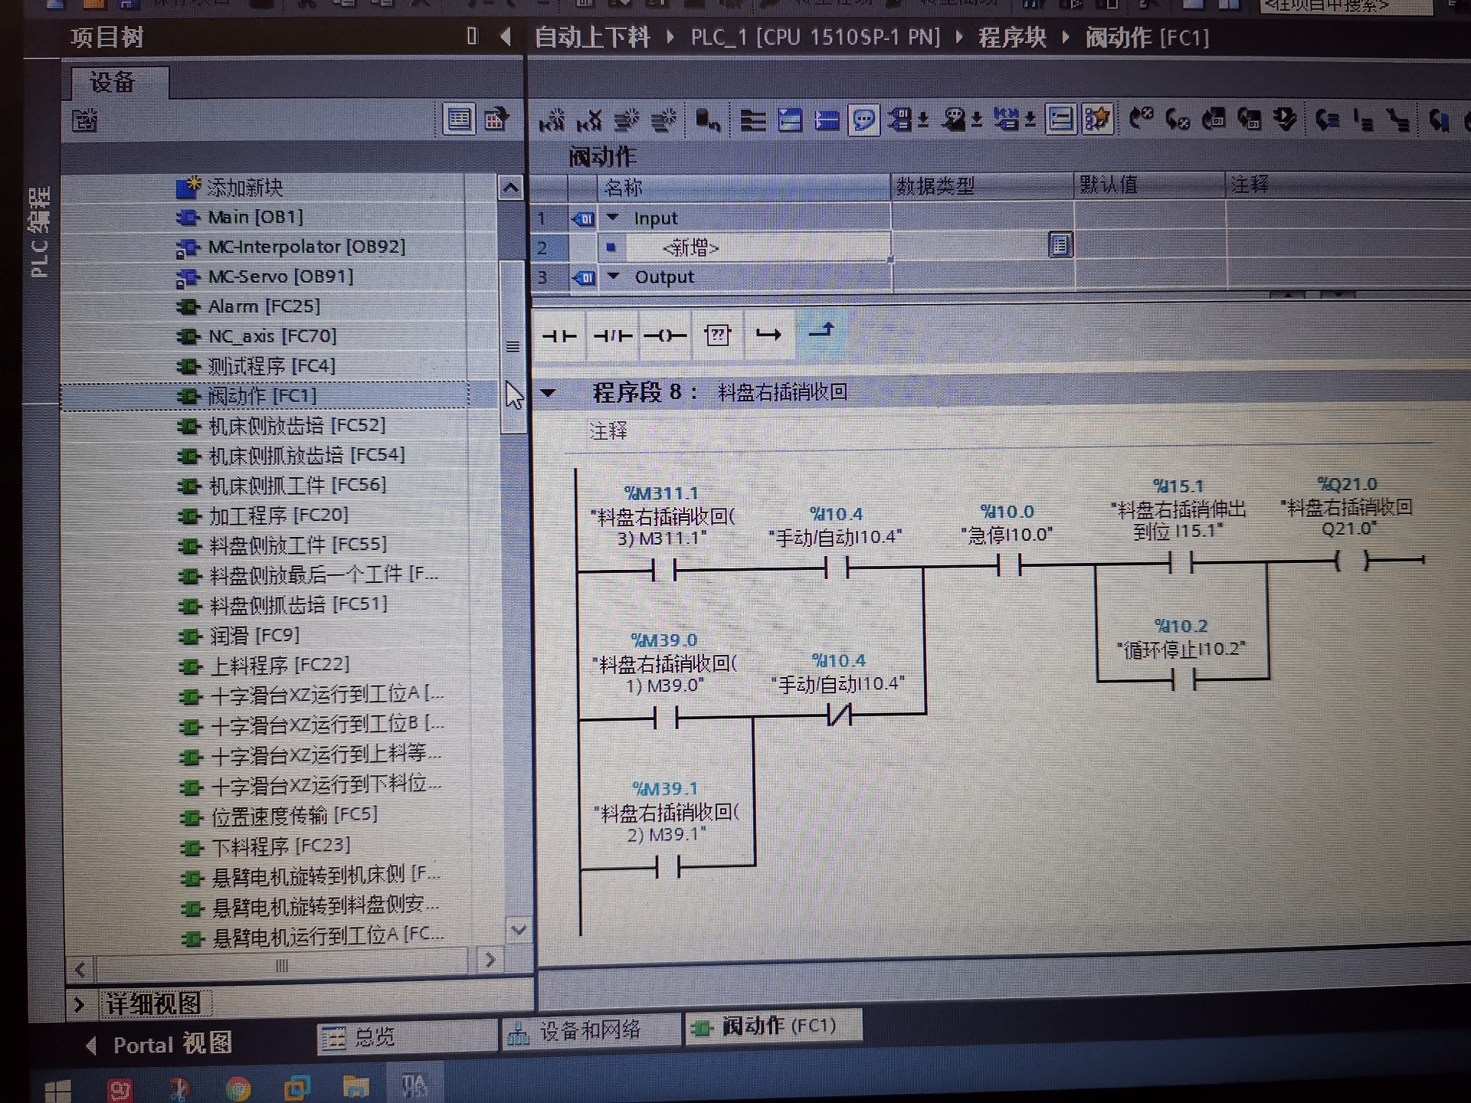The width and height of the screenshot is (1471, 1103).
Task: Collapse program segment 8 using its arrow
Action: [x=548, y=393]
